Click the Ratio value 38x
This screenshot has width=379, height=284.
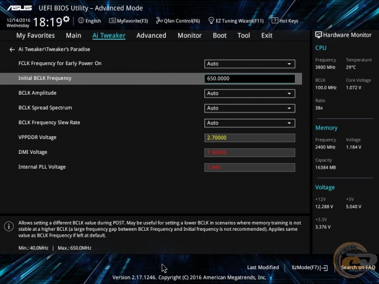[319, 108]
